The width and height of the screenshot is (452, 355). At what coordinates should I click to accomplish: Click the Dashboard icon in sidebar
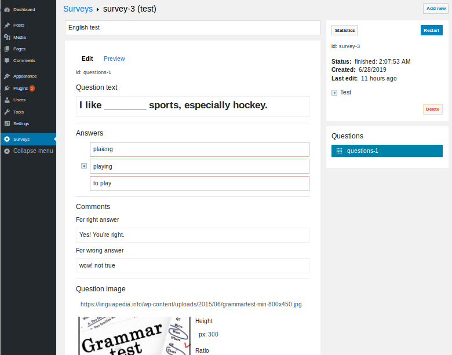7,10
